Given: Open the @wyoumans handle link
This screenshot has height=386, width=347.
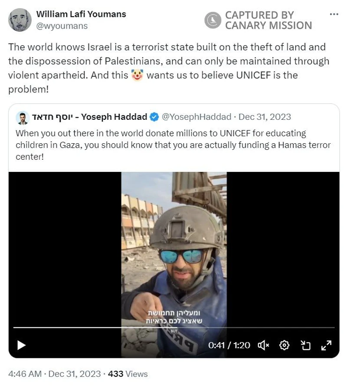Looking at the screenshot, I should tap(62, 26).
